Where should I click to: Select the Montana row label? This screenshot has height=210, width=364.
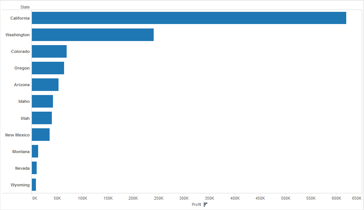tap(21, 152)
